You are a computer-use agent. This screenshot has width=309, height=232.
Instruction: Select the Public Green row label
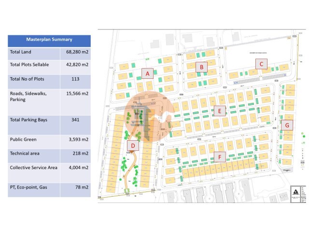[34, 140]
